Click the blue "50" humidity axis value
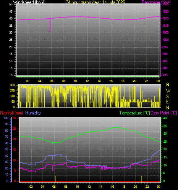Viewport: 178px width, 190px height. pyautogui.click(x=6, y=149)
